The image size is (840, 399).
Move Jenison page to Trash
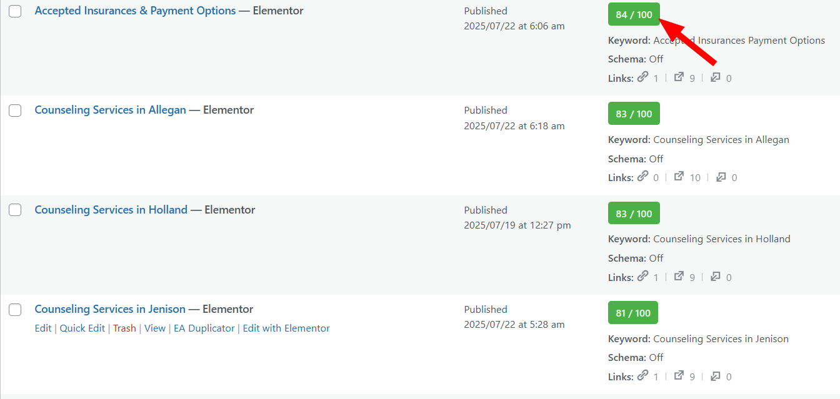coord(124,328)
